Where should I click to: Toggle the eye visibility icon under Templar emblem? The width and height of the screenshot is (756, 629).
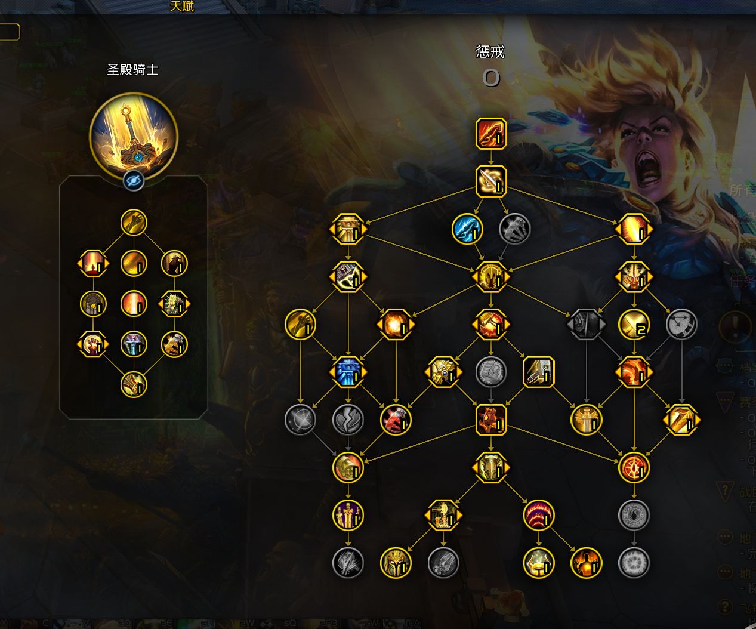pyautogui.click(x=134, y=180)
